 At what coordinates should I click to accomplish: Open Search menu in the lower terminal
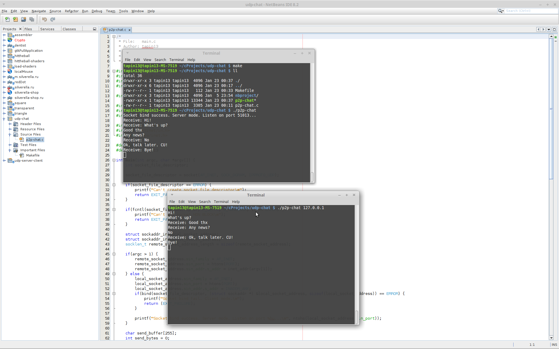pyautogui.click(x=205, y=202)
